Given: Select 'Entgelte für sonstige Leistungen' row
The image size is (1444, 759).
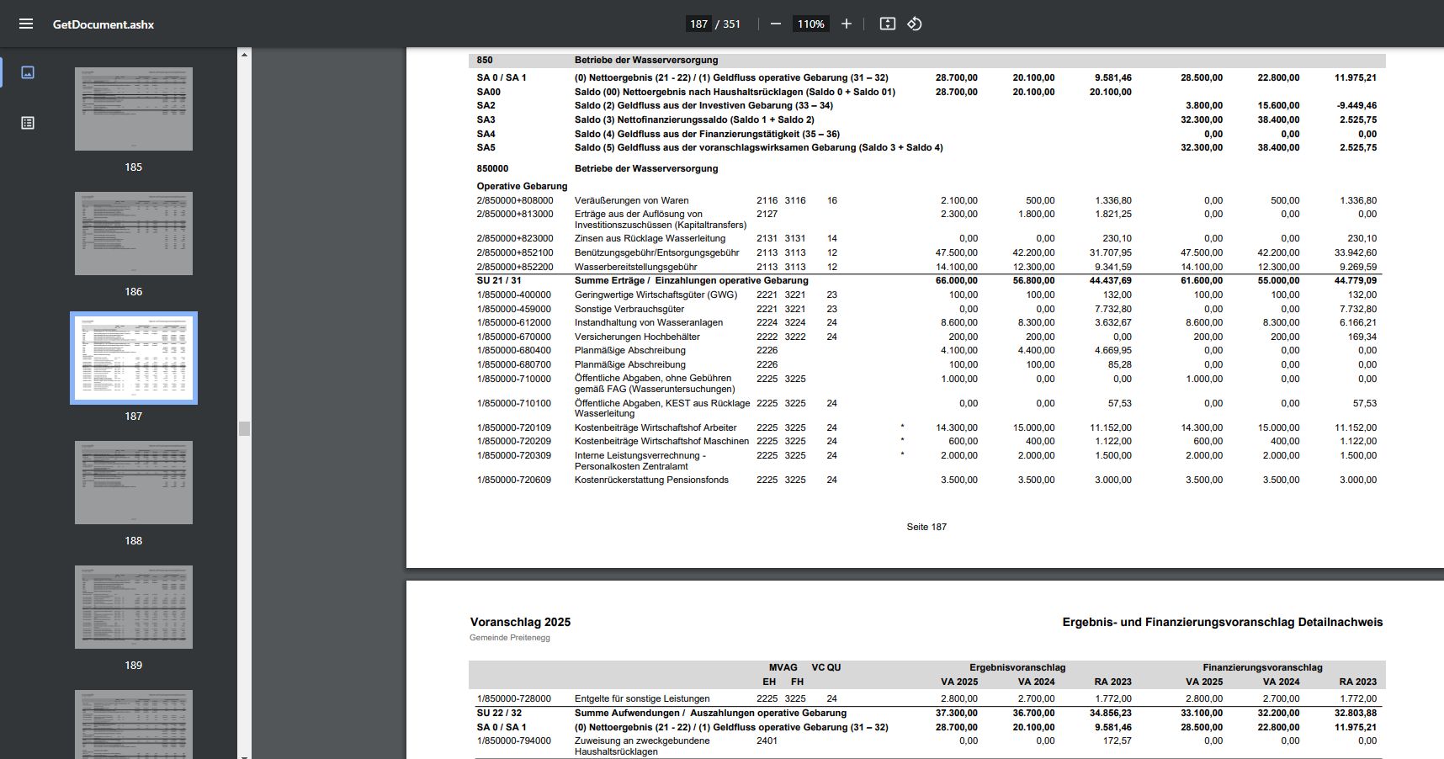Looking at the screenshot, I should (x=642, y=698).
